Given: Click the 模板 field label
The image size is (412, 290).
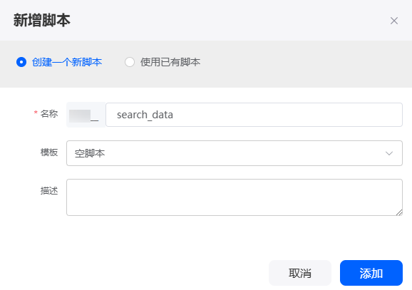Looking at the screenshot, I should point(49,152).
